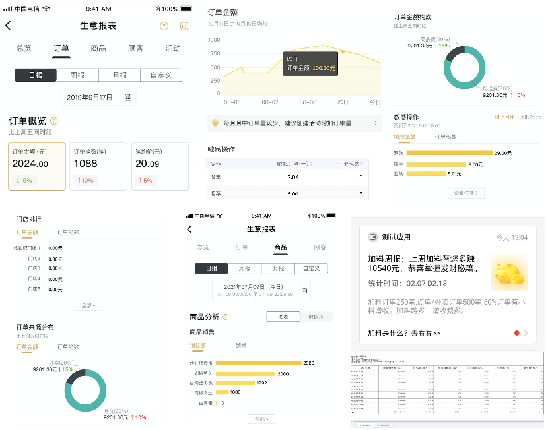Viewport: 546px width, 430px height.
Task: Open the suggestion banner's right chevron
Action: click(x=375, y=123)
